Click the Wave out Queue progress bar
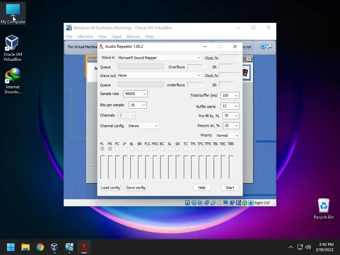Image resolution: width=340 pixels, height=255 pixels. click(141, 84)
